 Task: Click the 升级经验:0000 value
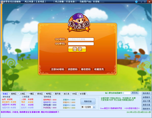pyautogui.click(x=50, y=108)
